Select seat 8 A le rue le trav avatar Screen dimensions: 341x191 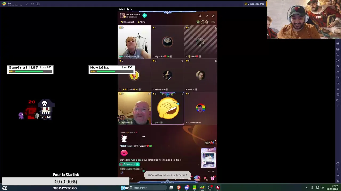tap(201, 108)
